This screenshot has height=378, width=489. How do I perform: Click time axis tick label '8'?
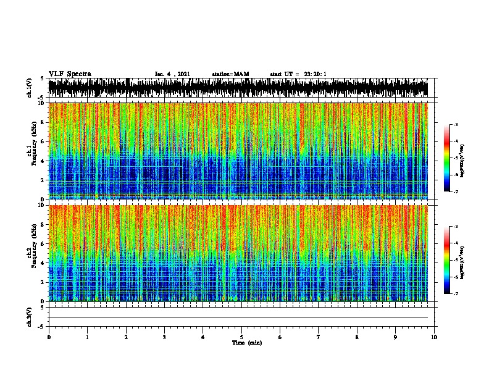(357, 337)
